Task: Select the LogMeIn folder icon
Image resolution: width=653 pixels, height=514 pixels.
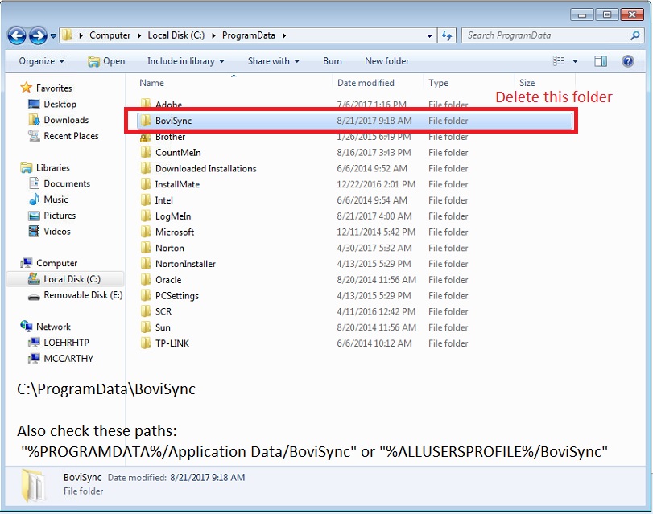Action: (146, 216)
